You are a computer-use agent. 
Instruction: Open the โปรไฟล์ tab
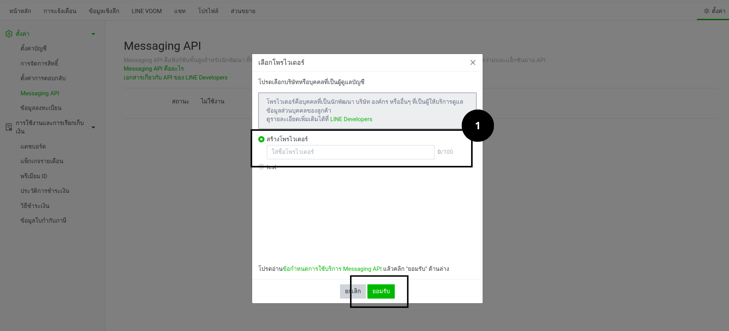pos(208,11)
